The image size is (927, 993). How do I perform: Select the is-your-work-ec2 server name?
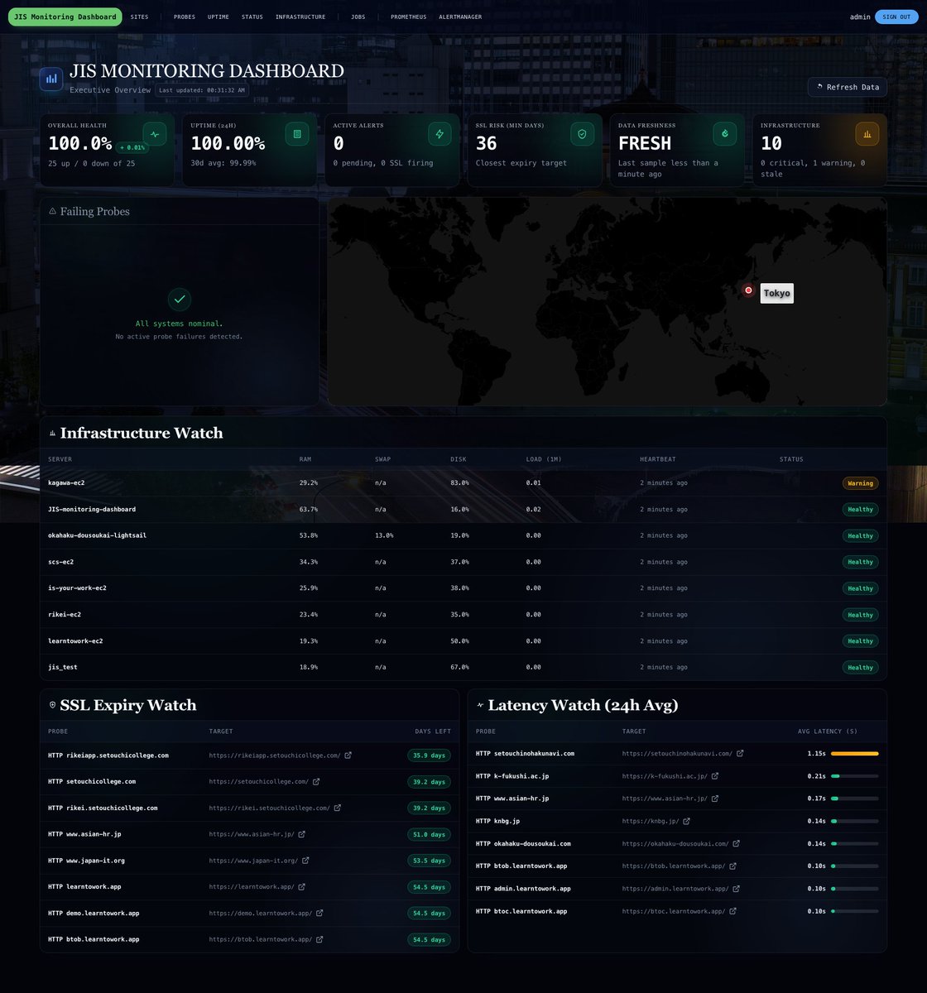(x=77, y=588)
